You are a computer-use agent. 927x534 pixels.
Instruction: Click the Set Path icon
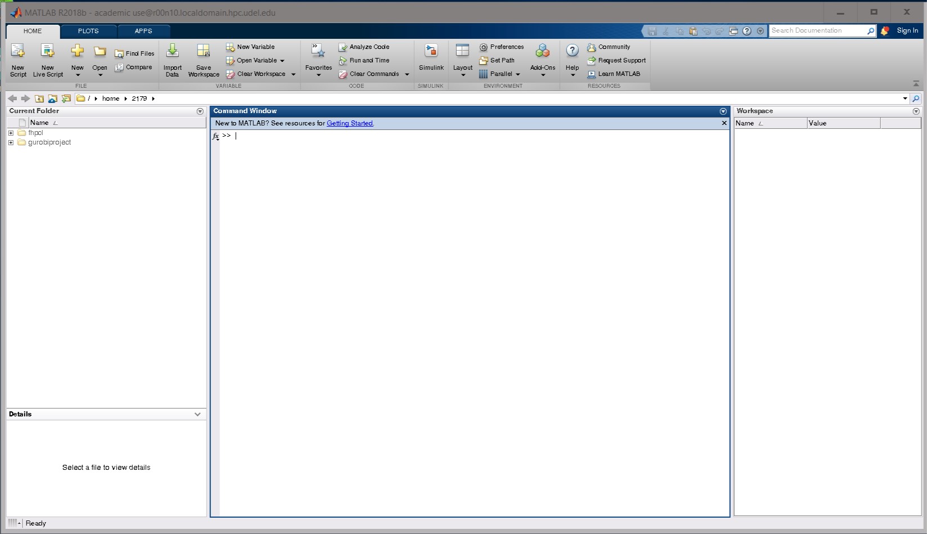click(x=483, y=60)
